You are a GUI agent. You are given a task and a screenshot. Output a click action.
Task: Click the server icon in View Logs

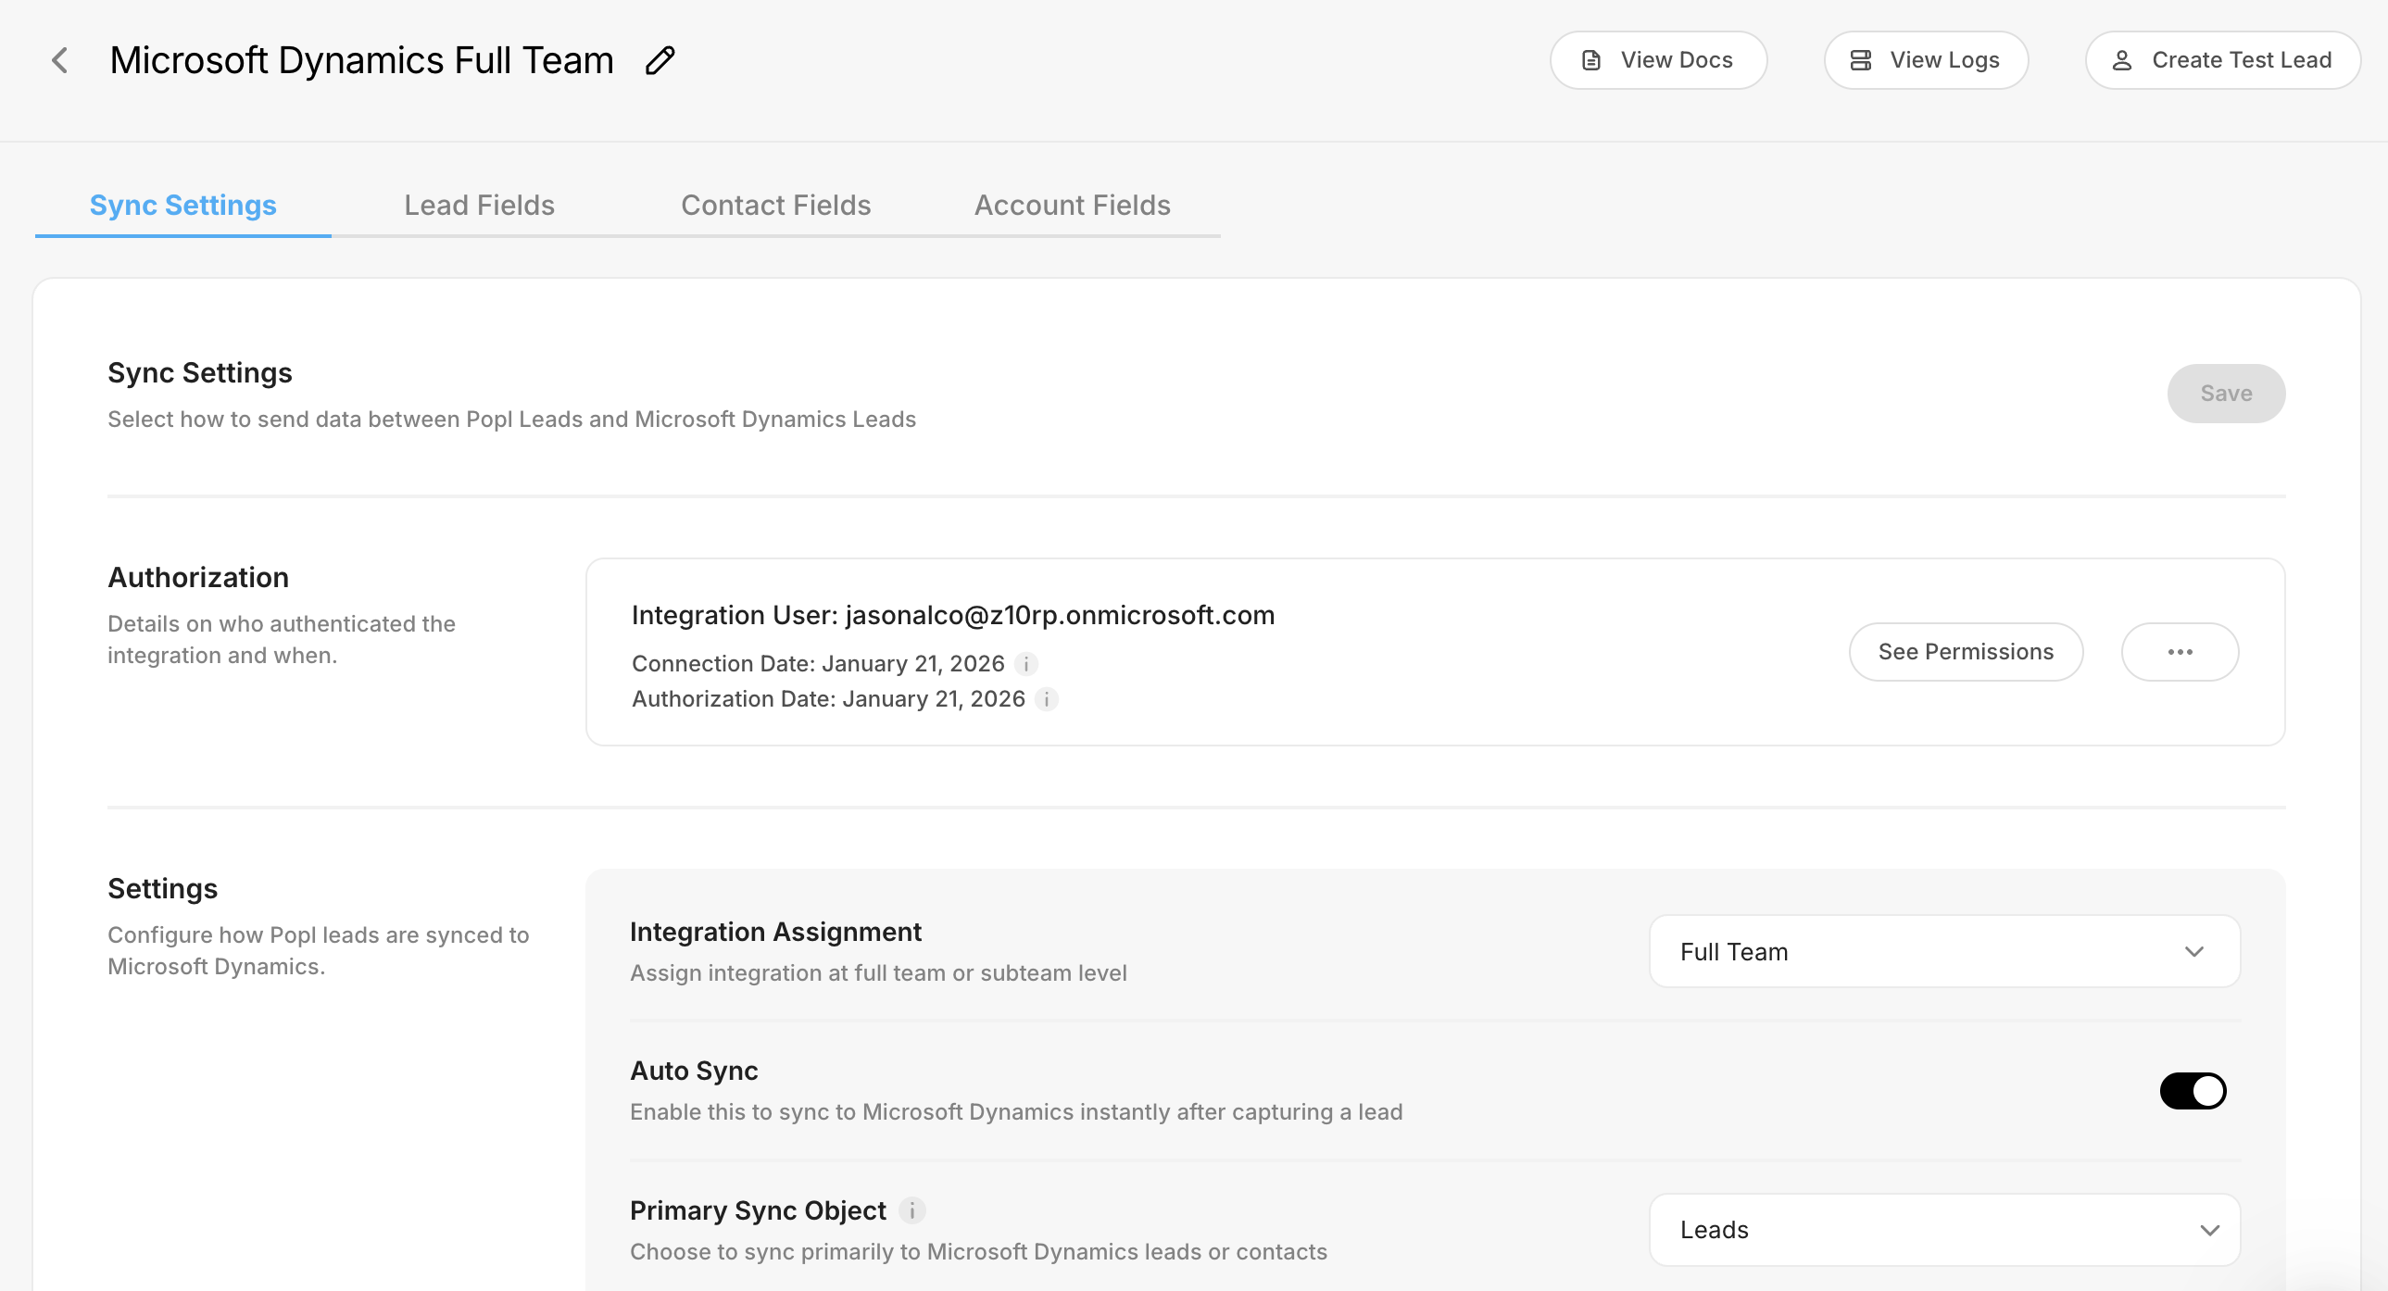click(1860, 60)
